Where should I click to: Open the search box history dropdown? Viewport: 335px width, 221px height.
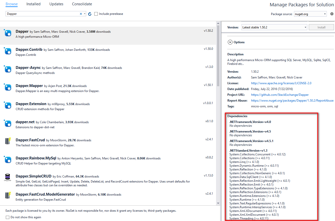(85, 14)
